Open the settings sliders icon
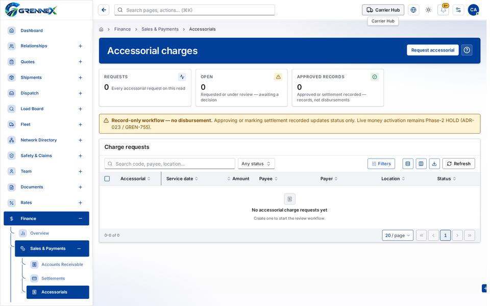Image resolution: width=490 pixels, height=306 pixels. point(458,10)
